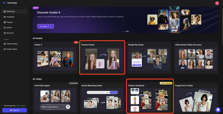Click the Upgrade button
Viewport: 223px width, 114px height.
pyautogui.click(x=15, y=110)
